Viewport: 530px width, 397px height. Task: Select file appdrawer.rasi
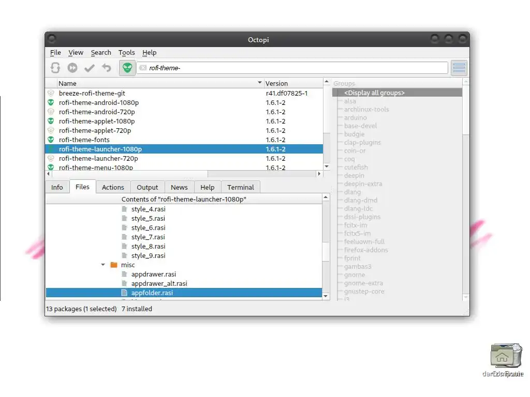click(x=154, y=274)
